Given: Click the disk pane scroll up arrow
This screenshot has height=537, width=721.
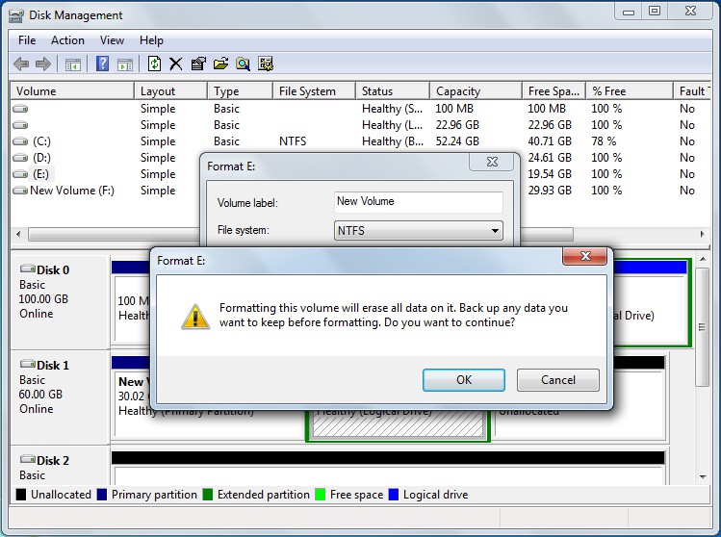Looking at the screenshot, I should point(703,259).
